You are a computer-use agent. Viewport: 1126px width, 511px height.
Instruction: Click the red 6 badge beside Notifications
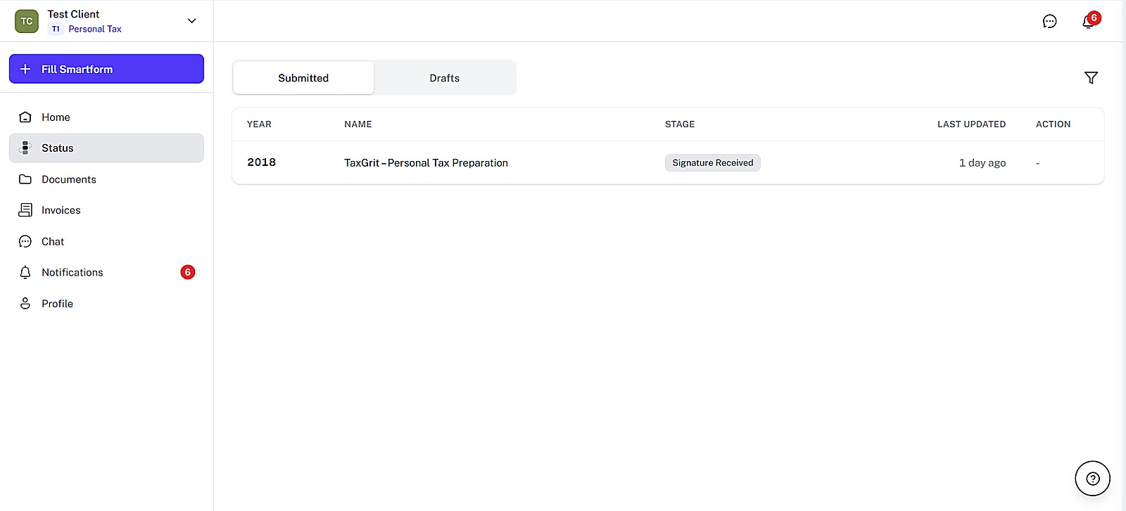[x=188, y=272]
